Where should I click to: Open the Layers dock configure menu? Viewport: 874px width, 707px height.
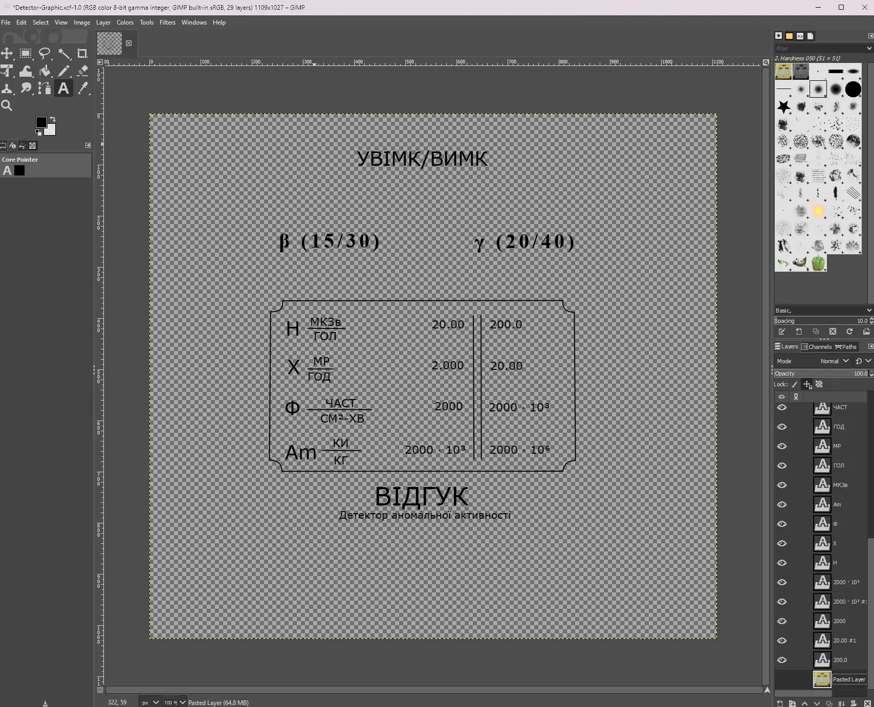pos(870,346)
